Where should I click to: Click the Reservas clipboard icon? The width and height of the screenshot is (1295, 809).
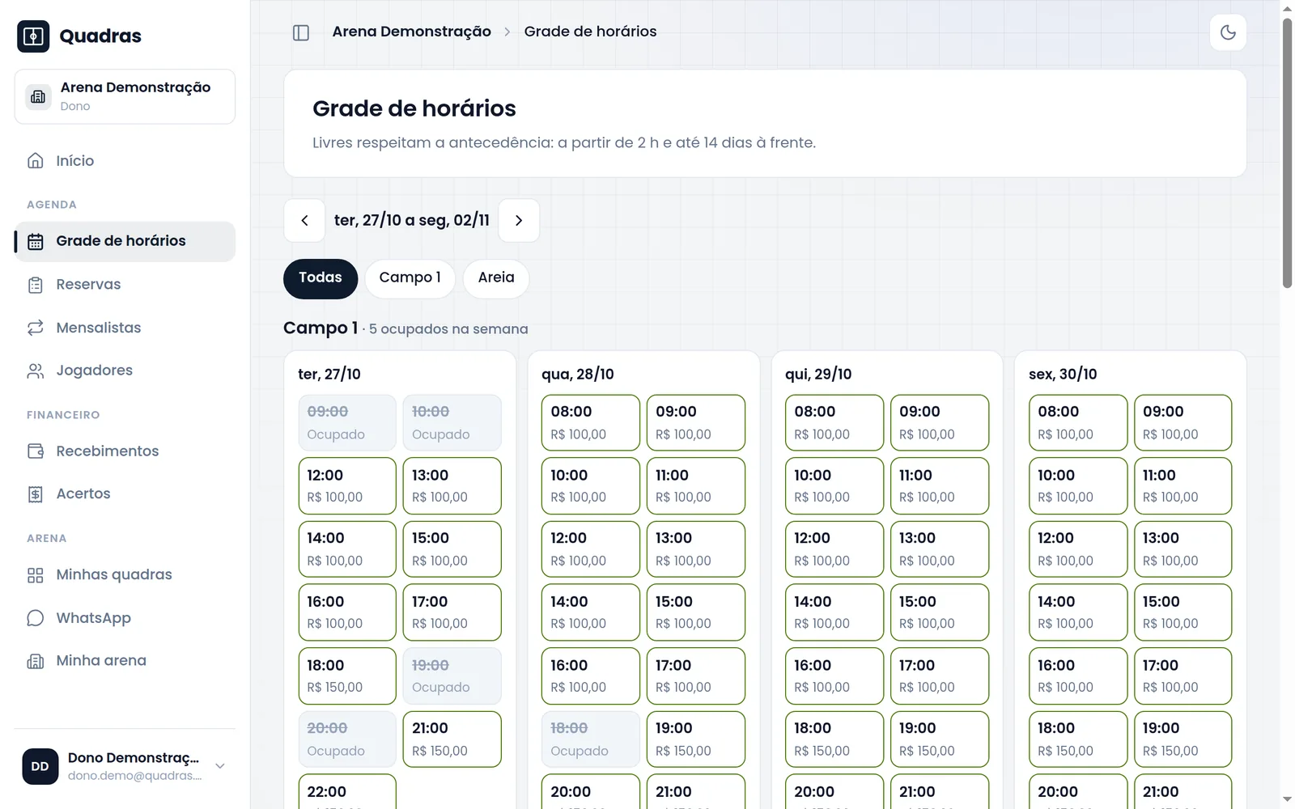pyautogui.click(x=36, y=285)
